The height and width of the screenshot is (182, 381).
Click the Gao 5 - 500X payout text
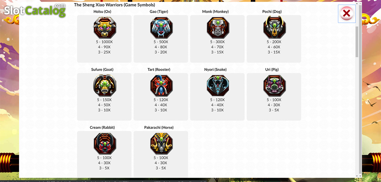(161, 42)
